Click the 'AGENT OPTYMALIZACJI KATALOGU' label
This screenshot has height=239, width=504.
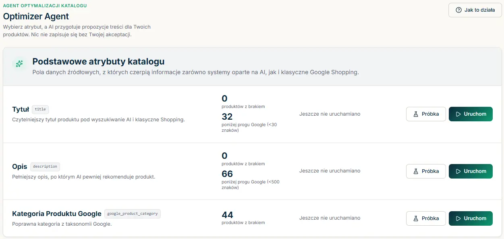pyautogui.click(x=45, y=6)
